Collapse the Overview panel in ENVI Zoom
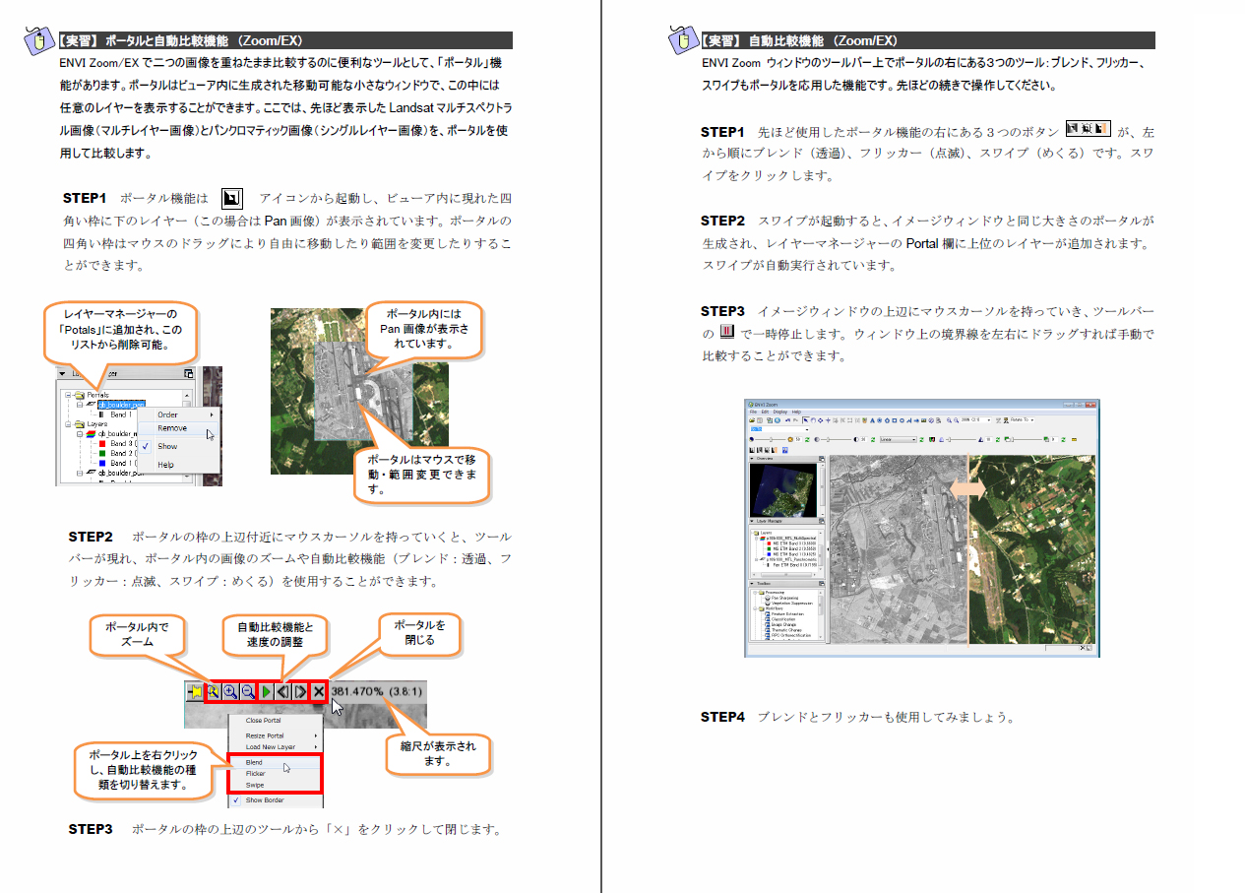The height and width of the screenshot is (893, 1245). pos(753,459)
